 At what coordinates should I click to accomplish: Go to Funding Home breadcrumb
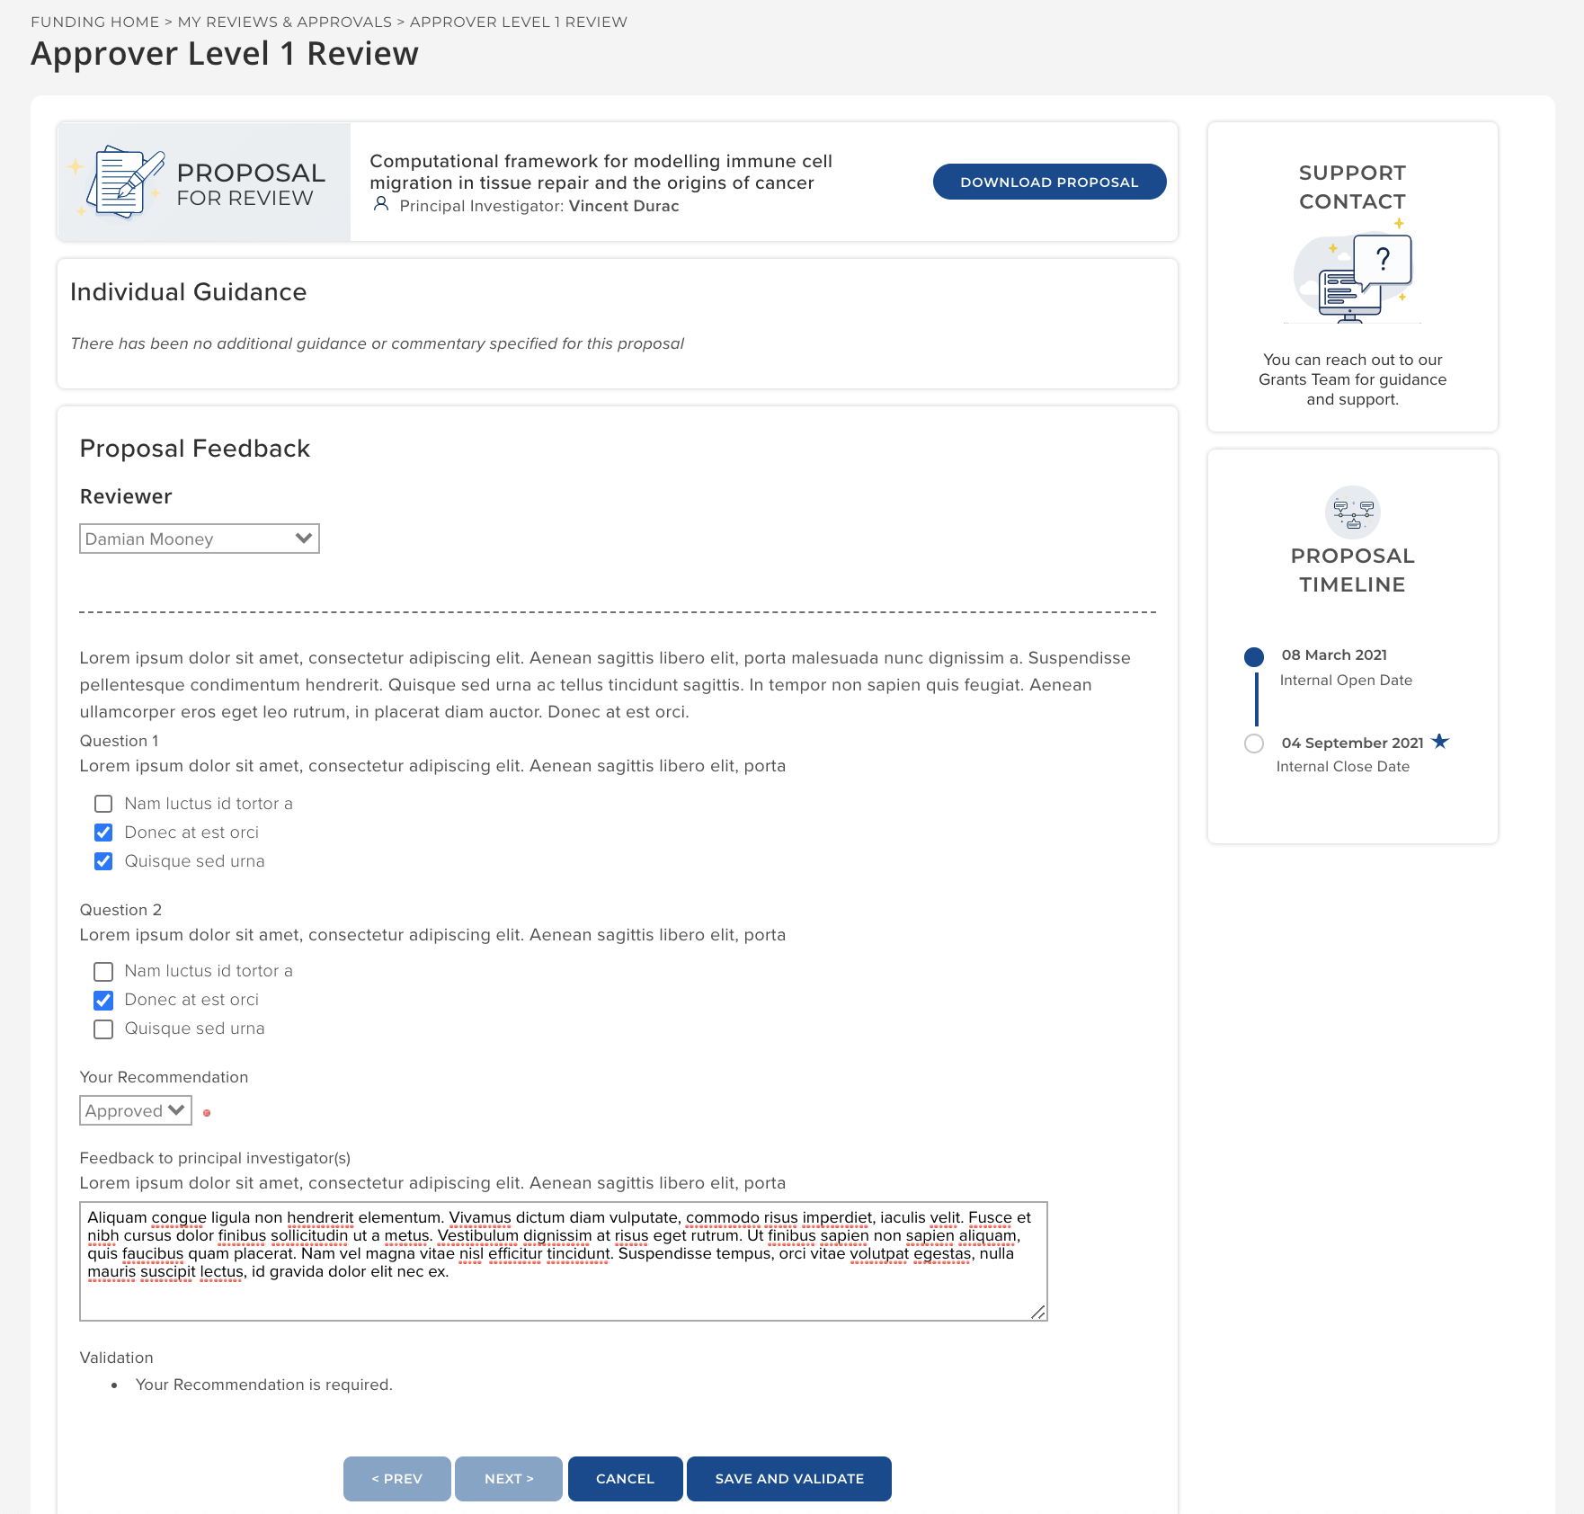tap(94, 22)
